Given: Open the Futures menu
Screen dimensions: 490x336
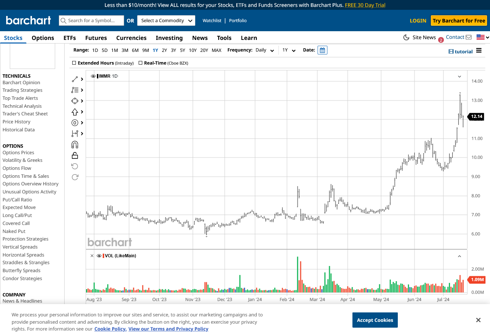Looking at the screenshot, I should pos(96,38).
